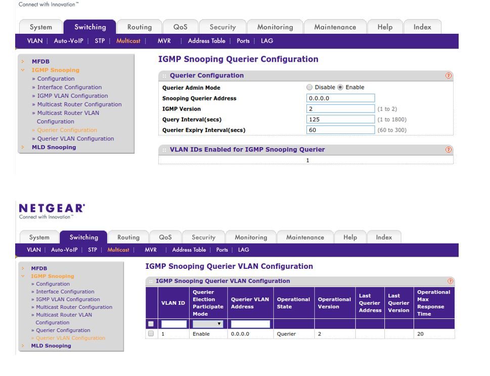Viewport: 490px width, 376px height.
Task: Click help icon on Querier VLAN Configuration table
Action: point(450,281)
